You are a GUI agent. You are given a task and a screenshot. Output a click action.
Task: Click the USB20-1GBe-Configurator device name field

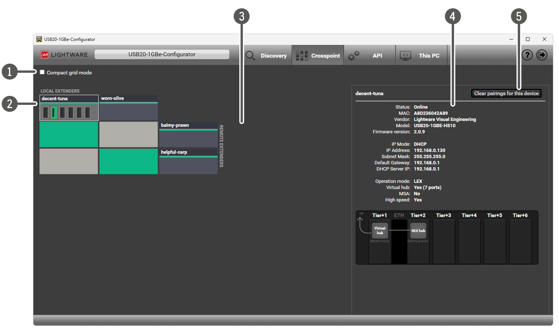click(x=162, y=54)
